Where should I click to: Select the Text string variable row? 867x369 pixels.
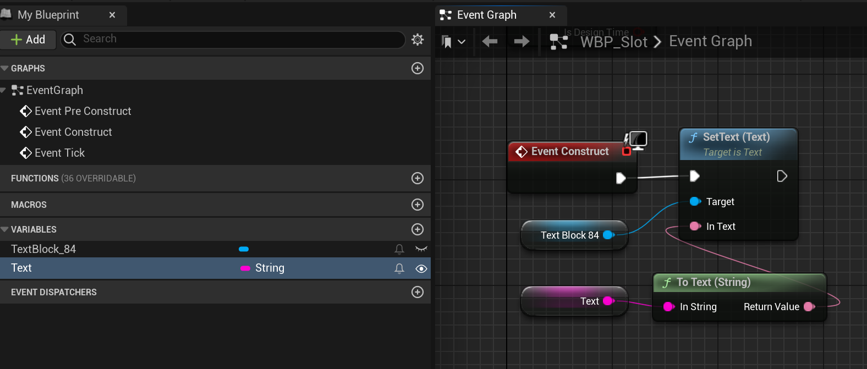click(x=215, y=268)
